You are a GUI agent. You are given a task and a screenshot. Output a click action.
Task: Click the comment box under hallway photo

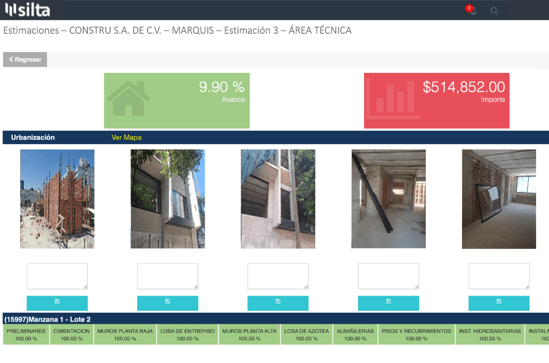388,276
